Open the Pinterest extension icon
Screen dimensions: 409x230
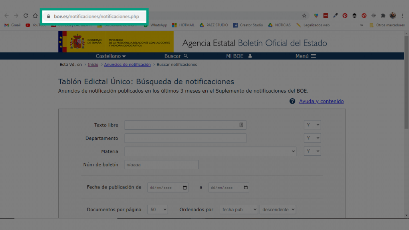pyautogui.click(x=345, y=16)
